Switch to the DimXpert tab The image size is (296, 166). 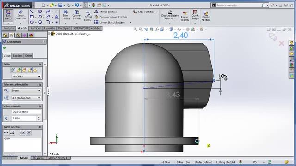click(64, 28)
